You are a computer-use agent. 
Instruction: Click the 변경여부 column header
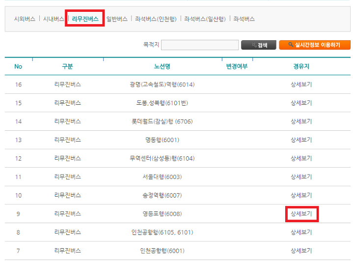coord(237,66)
